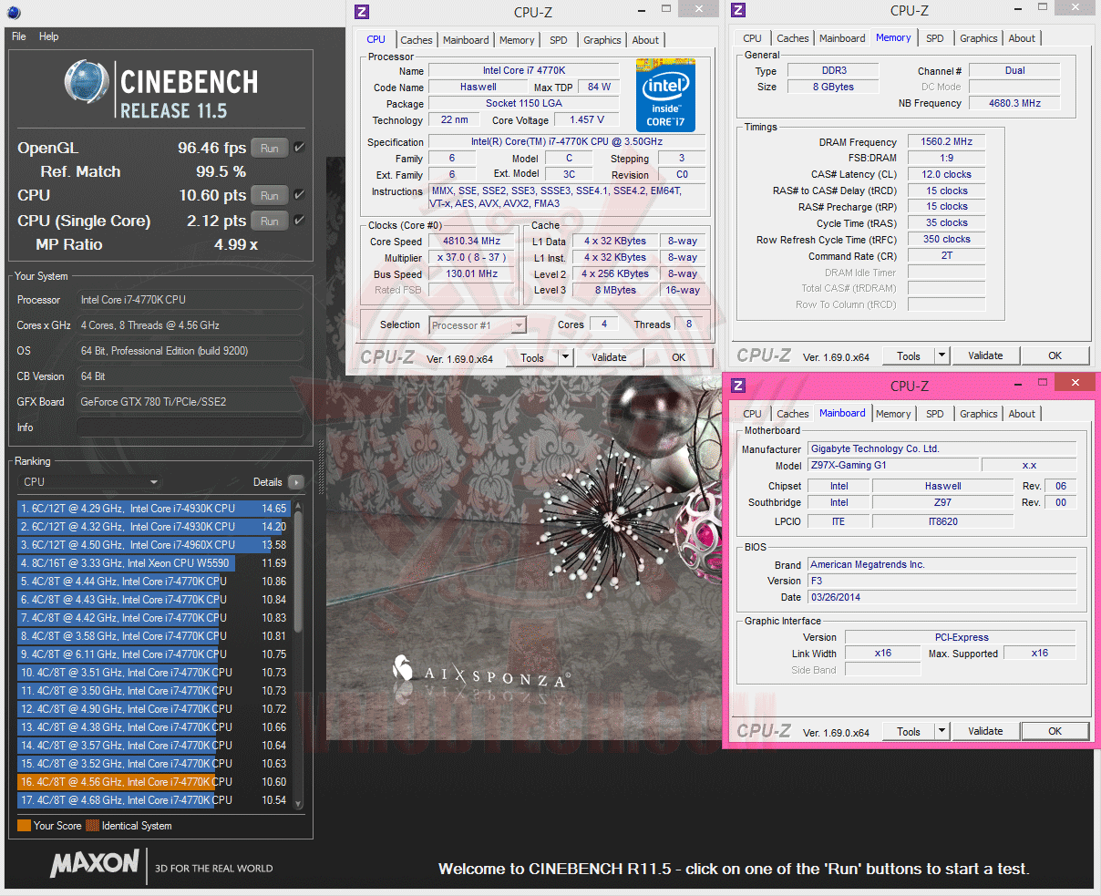Viewport: 1101px width, 896px height.
Task: Open the File menu in Cinebench
Action: 19,36
